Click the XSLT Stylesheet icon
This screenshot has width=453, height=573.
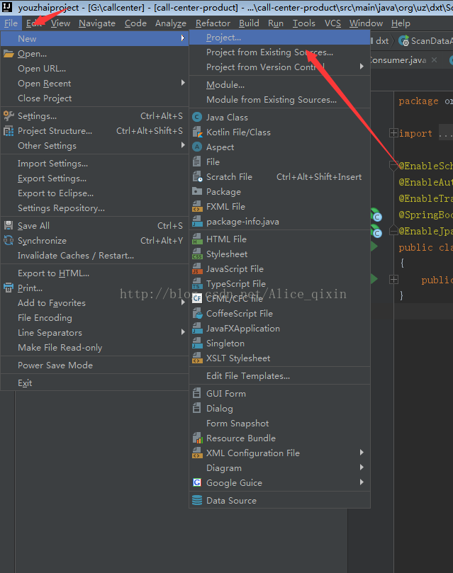click(197, 358)
